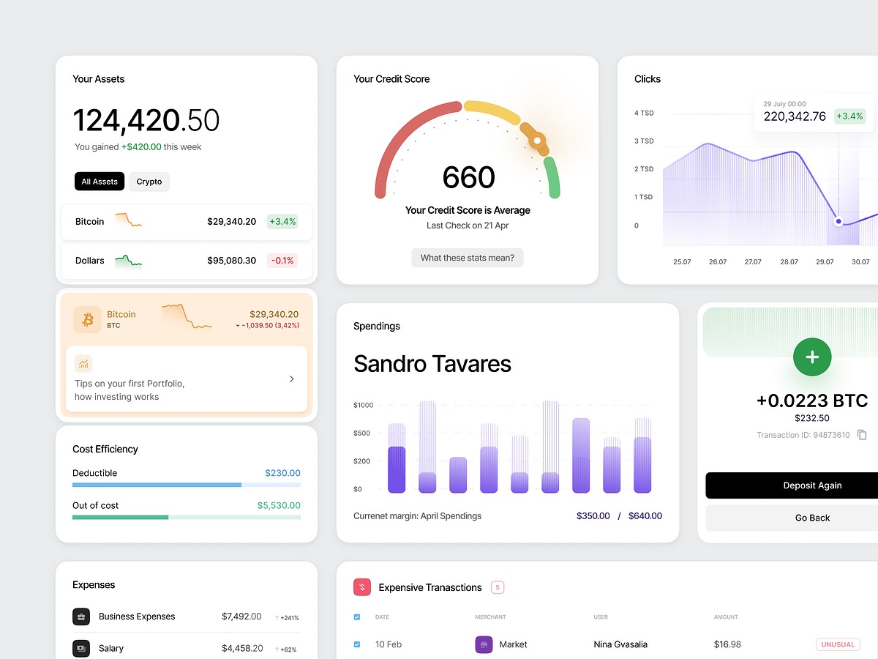Switch to the Crypto assets tab

point(149,181)
